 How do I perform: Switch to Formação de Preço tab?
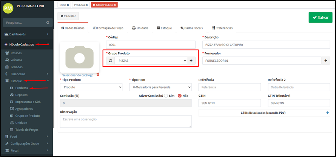click(108, 28)
